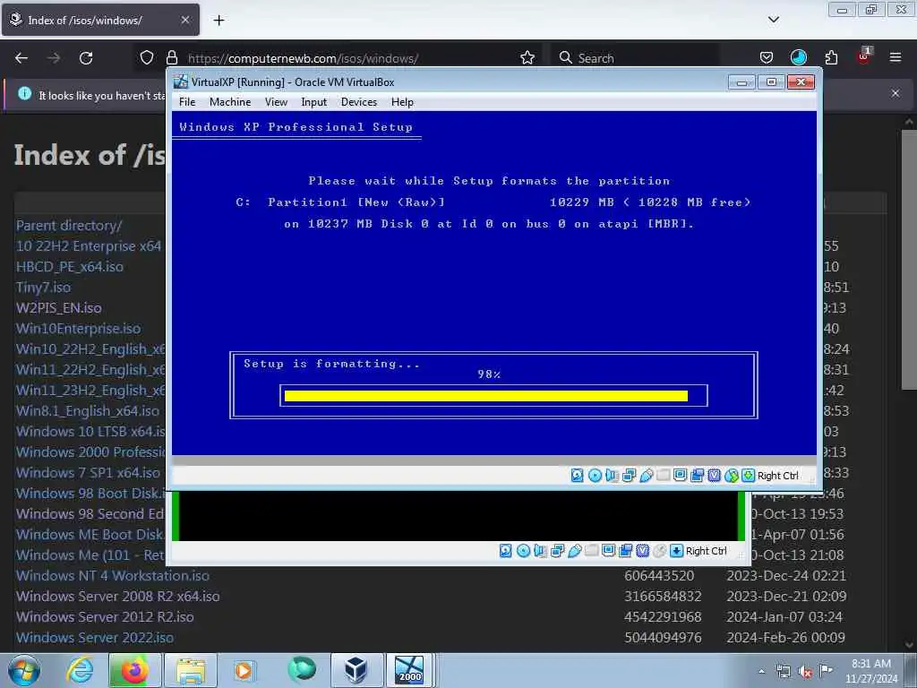Open VirtualBox View menu
This screenshot has height=688, width=917.
(276, 102)
